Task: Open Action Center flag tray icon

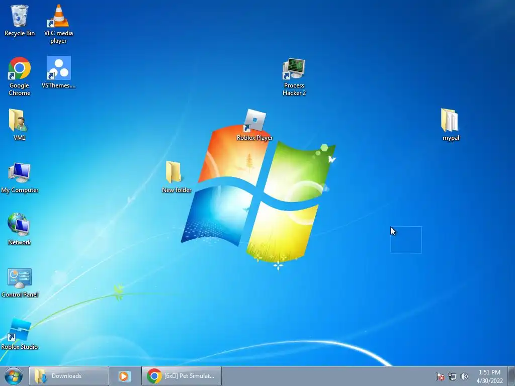Action: 440,376
